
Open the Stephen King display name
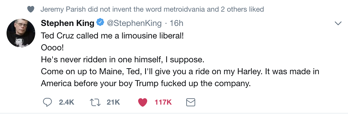click(x=67, y=23)
